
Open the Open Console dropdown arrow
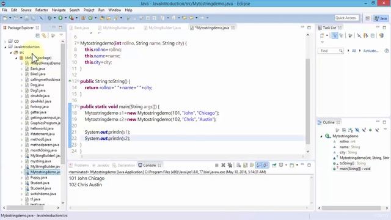point(297,165)
